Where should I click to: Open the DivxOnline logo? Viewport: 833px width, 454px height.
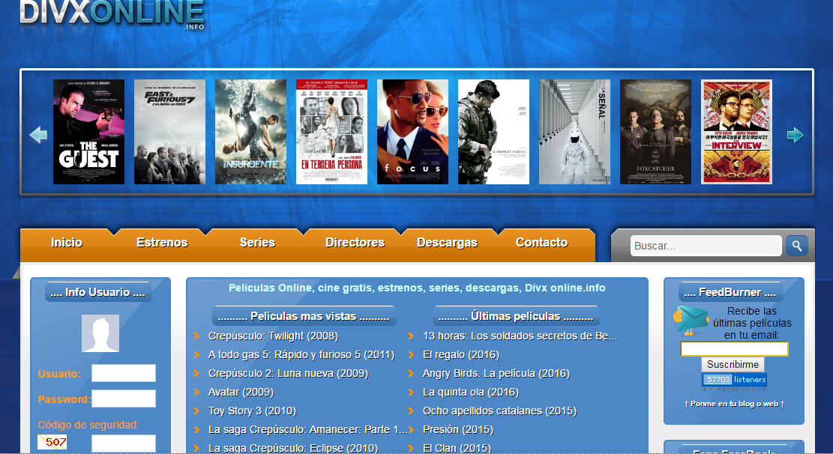pos(112,14)
